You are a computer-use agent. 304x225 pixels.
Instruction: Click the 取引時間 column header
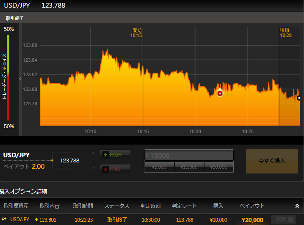(83, 206)
